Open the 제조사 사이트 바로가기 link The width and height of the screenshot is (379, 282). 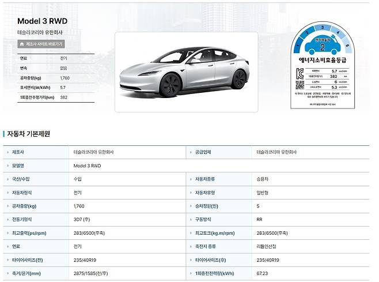(x=41, y=44)
